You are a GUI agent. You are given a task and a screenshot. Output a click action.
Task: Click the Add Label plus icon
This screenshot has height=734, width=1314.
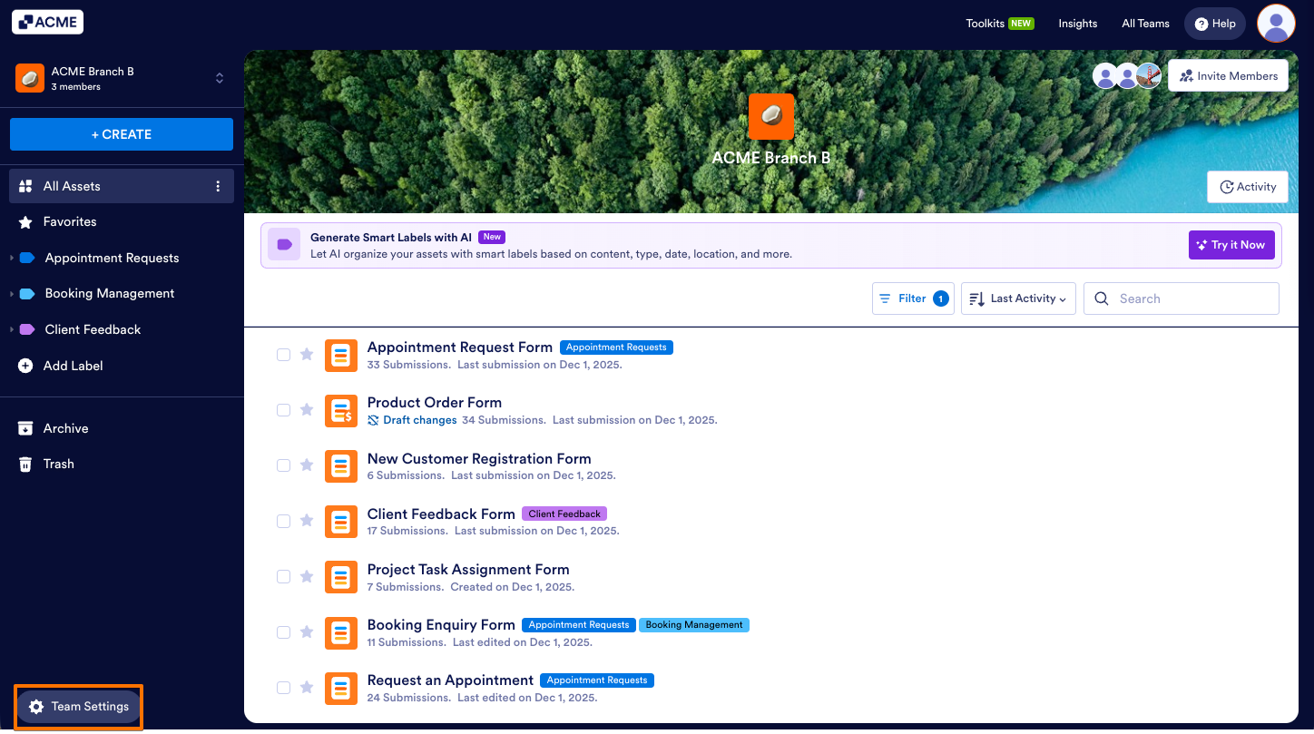pyautogui.click(x=25, y=366)
